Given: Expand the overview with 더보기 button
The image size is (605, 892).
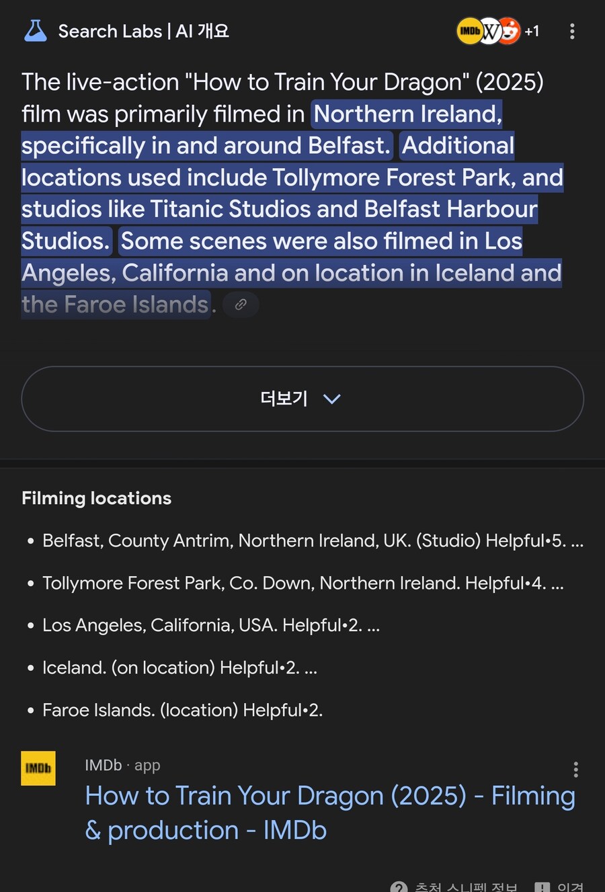Looking at the screenshot, I should coord(302,399).
